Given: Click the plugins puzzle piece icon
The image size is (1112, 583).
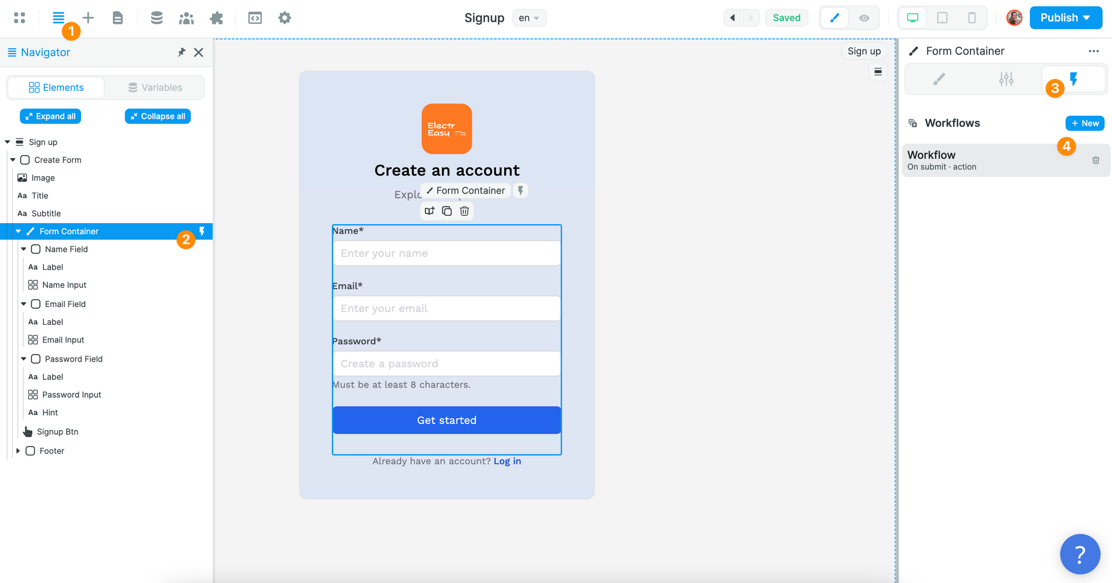Looking at the screenshot, I should tap(216, 18).
